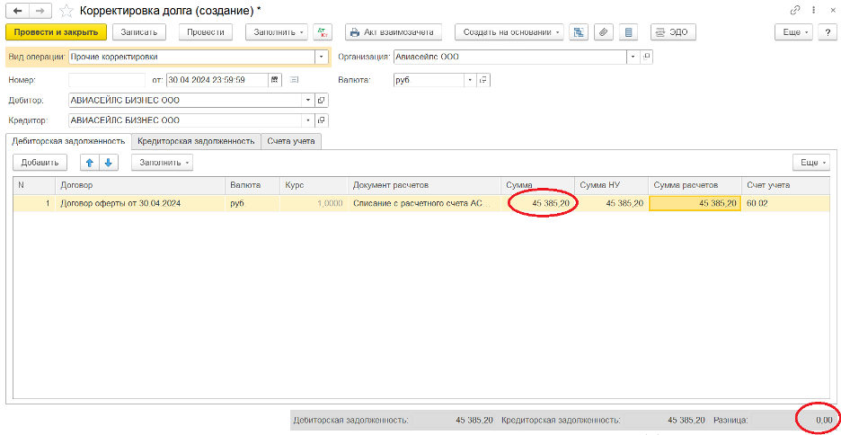Viewport: 841px width, 435px height.
Task: Move table row up with blue arrow
Action: (90, 163)
